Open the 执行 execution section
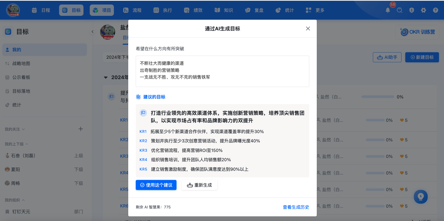 [163, 10]
